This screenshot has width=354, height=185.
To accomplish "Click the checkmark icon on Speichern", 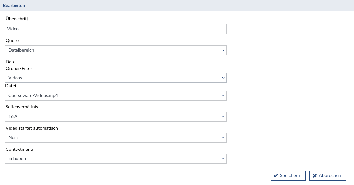I will (x=276, y=176).
